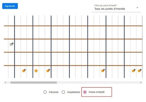Click the second-to-last orange folder marker
The width and height of the screenshot is (146, 102).
[x=134, y=71]
